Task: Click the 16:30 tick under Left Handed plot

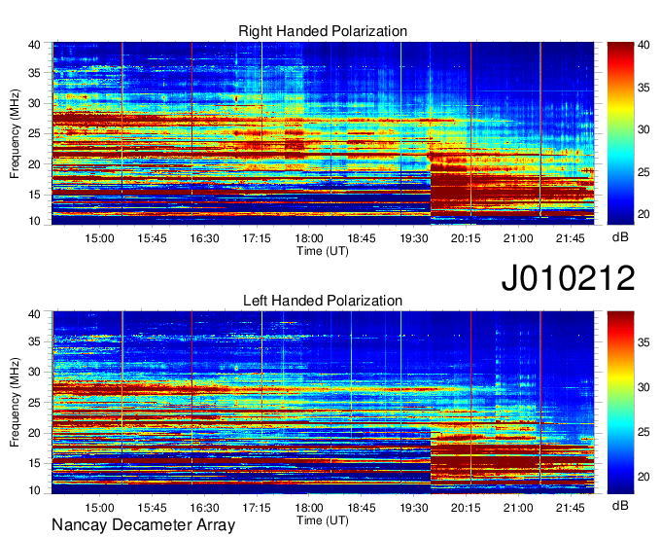Action: (x=204, y=508)
